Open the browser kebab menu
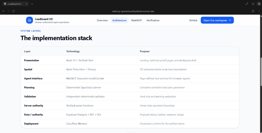 259,11
